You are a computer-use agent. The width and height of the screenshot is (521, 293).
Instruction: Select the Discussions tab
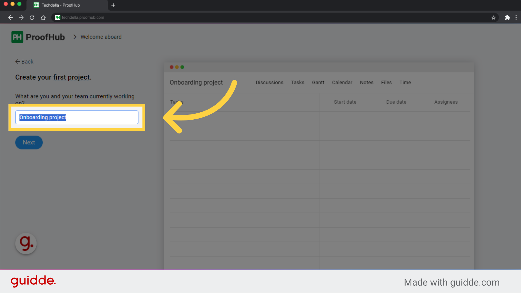coord(269,82)
